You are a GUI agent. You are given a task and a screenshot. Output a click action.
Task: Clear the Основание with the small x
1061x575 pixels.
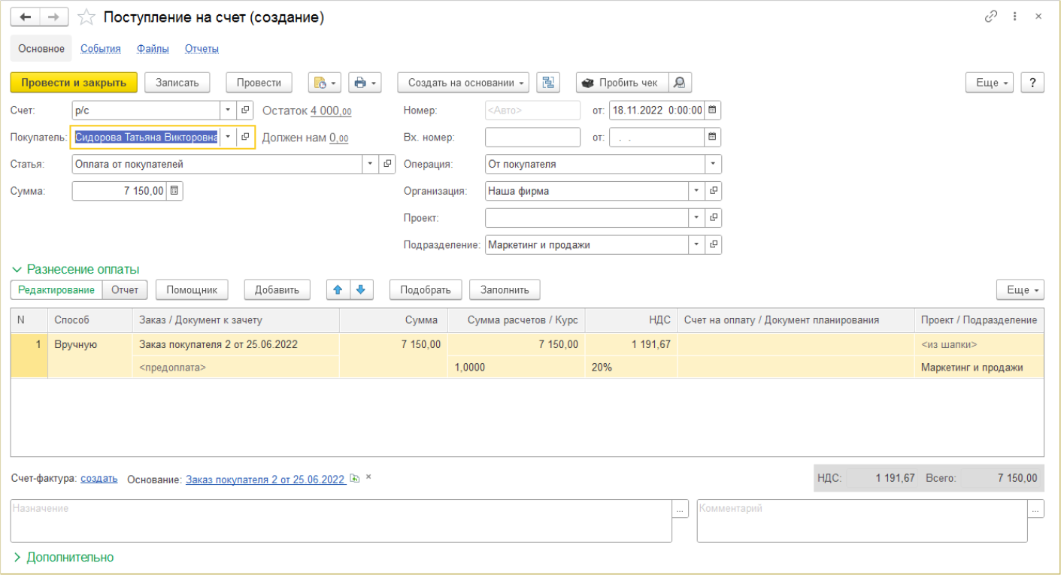click(368, 477)
